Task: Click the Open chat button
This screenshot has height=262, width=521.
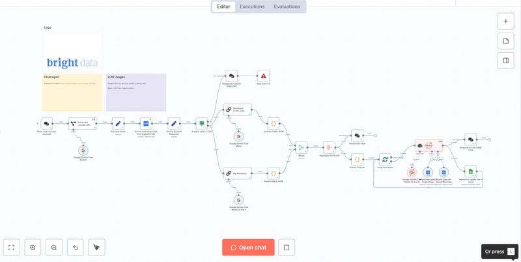Action: [248, 248]
